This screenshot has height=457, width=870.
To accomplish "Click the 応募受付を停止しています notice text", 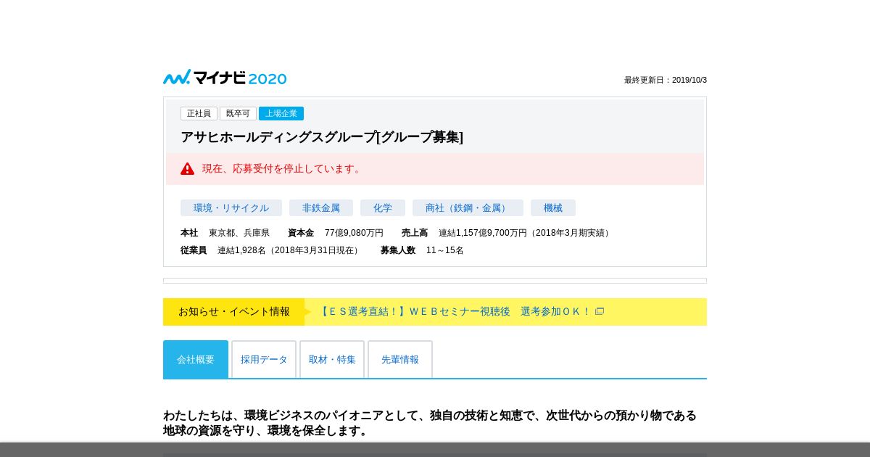I will pos(283,168).
